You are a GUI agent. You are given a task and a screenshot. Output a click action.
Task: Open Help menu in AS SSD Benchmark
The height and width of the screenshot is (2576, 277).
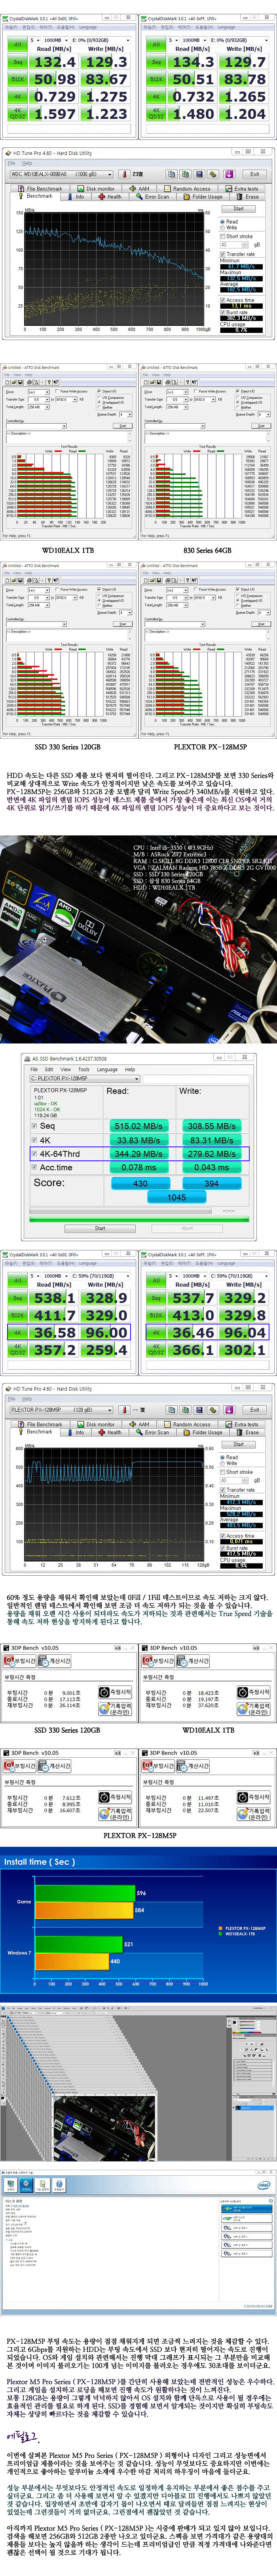tap(130, 1069)
